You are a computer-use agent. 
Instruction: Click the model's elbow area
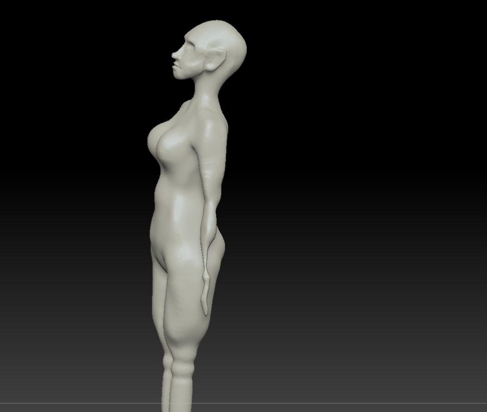[x=210, y=200]
